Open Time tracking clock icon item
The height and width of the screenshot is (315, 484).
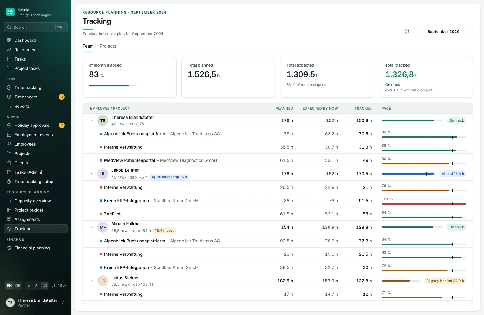pyautogui.click(x=36, y=87)
